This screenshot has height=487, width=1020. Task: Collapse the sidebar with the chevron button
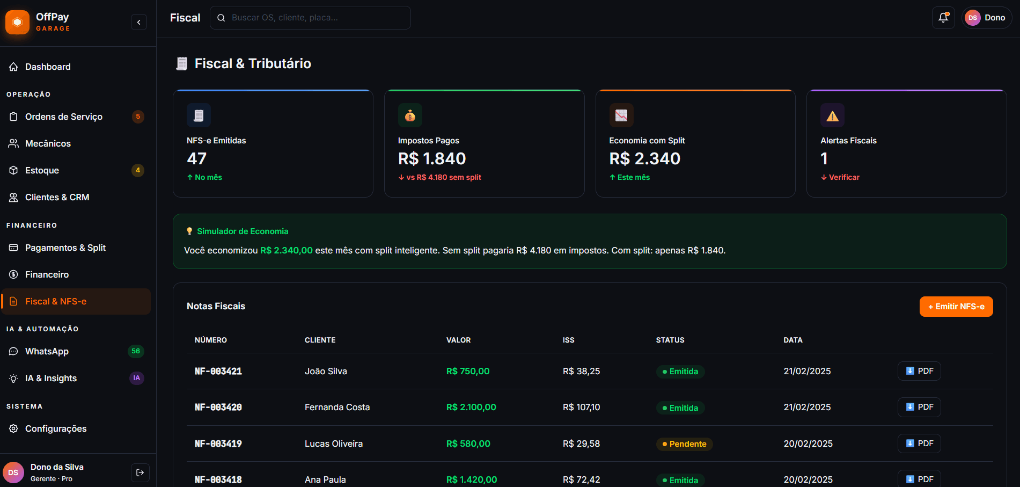[x=139, y=22]
